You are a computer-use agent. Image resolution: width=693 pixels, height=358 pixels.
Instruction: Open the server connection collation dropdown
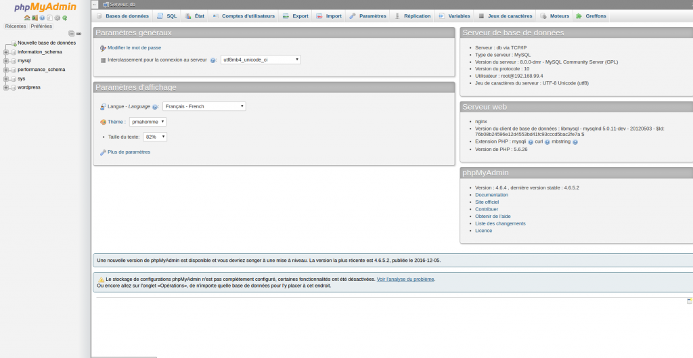pyautogui.click(x=261, y=60)
